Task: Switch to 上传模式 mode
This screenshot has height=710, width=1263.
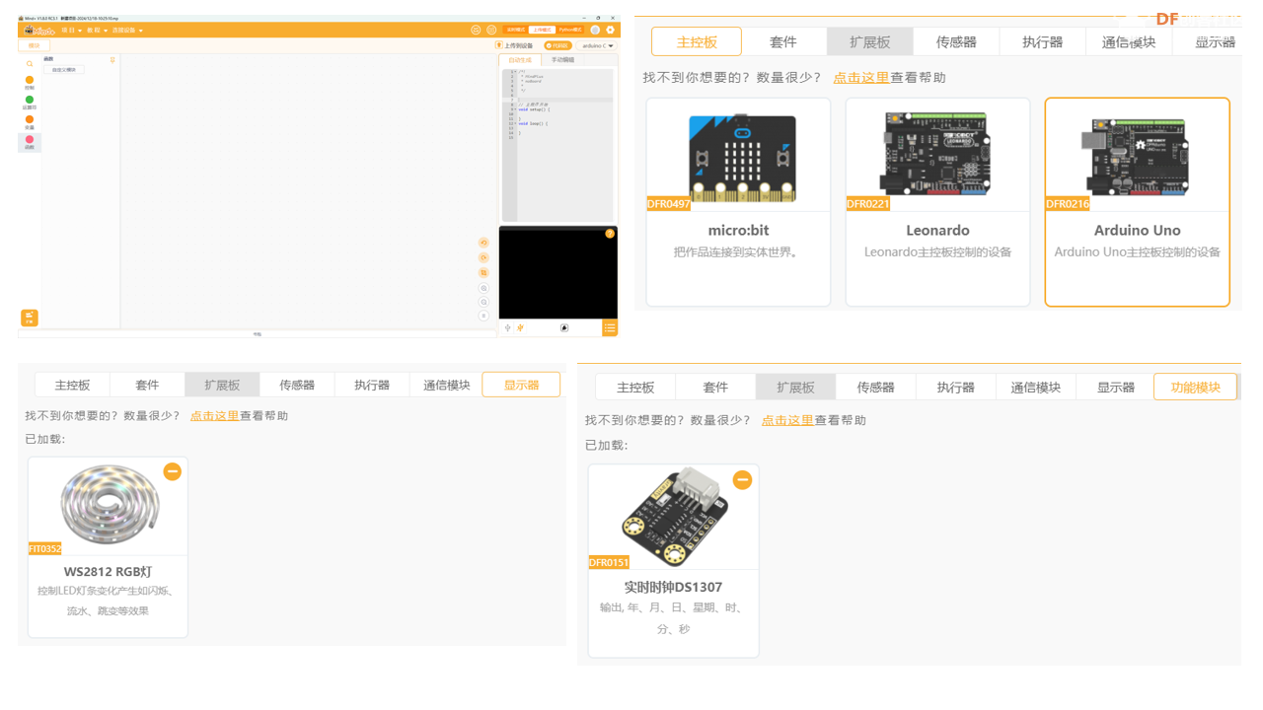Action: [542, 30]
